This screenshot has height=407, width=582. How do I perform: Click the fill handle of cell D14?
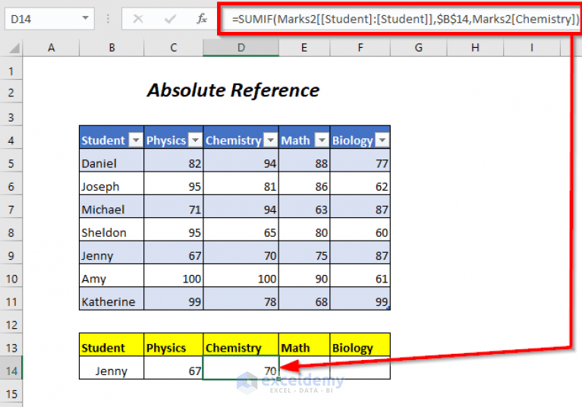[278, 379]
